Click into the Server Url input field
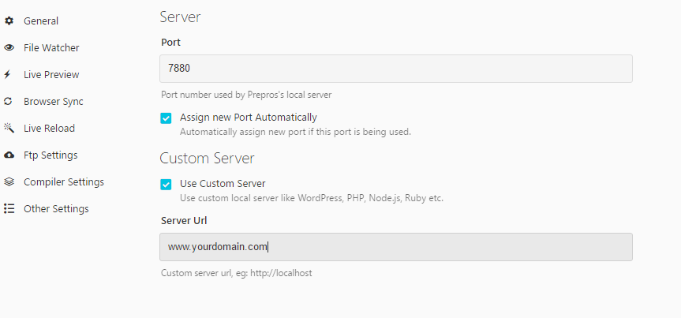 [395, 247]
